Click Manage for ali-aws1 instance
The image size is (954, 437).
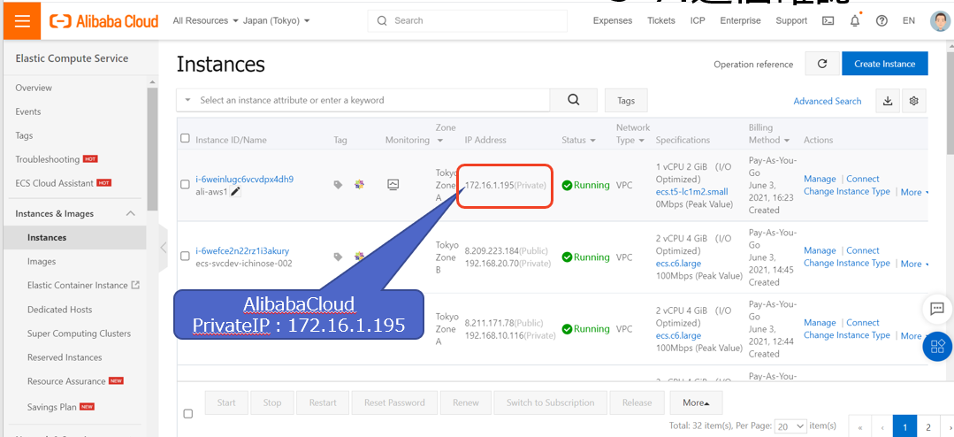820,179
